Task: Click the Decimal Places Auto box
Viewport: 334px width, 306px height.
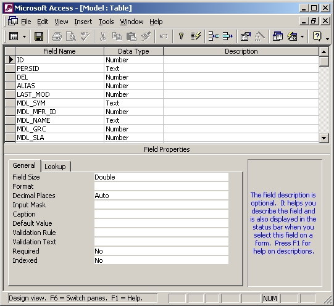Action: 161,196
